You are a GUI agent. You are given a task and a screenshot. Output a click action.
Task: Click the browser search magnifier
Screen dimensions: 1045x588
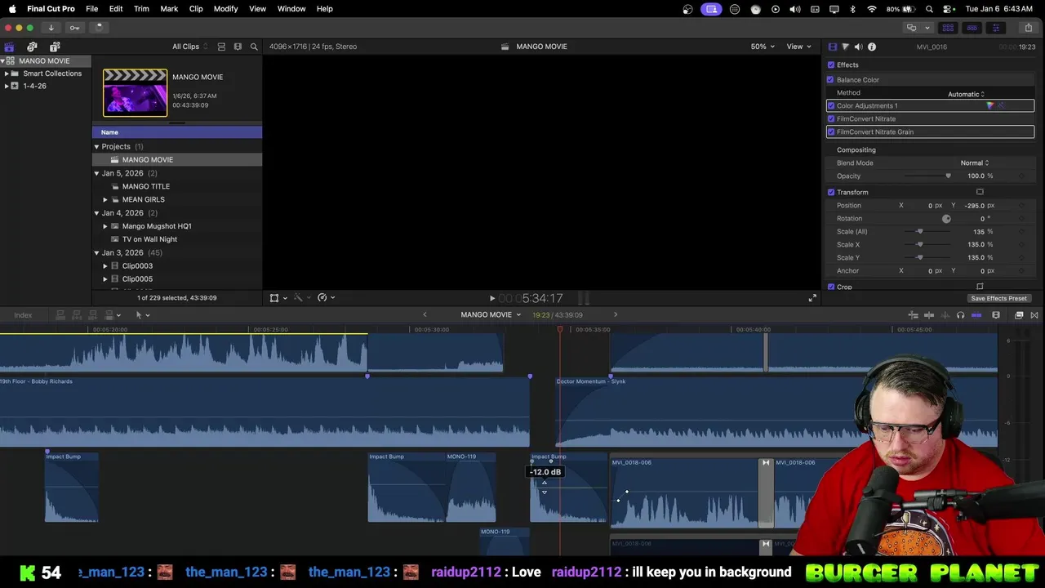[254, 47]
